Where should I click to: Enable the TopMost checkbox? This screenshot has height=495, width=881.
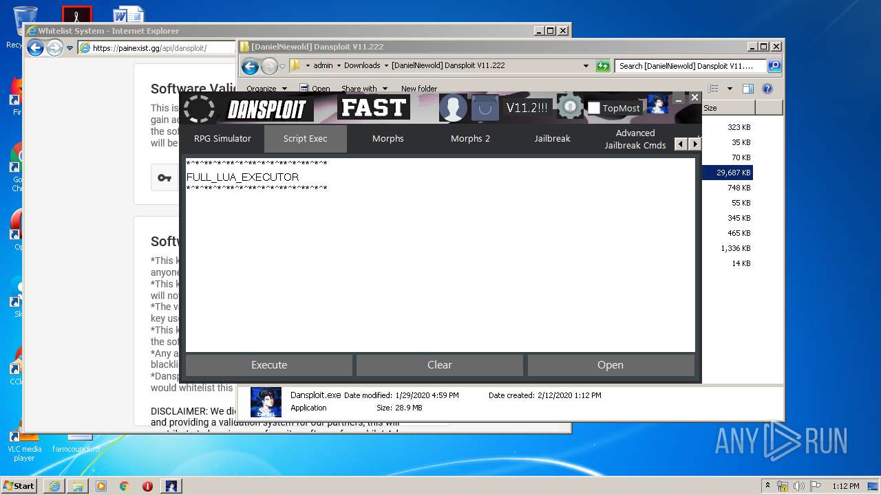pyautogui.click(x=594, y=108)
